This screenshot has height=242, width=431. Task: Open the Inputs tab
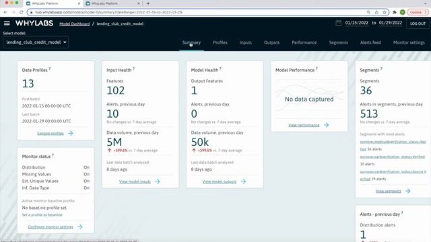point(245,42)
